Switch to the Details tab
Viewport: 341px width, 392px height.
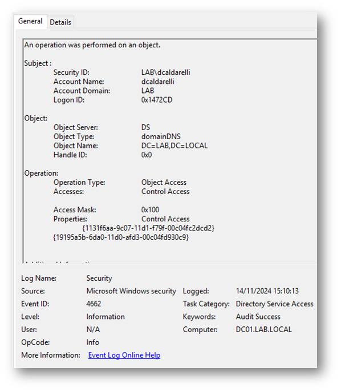tap(60, 22)
